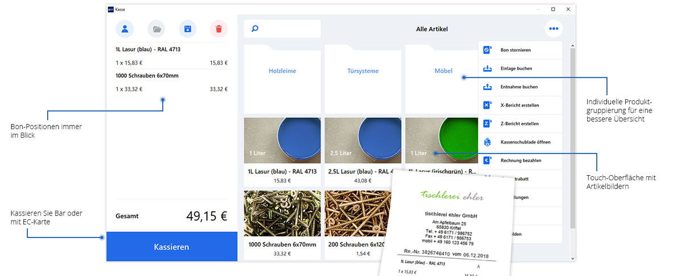
Task: Click the search magnifier icon
Action: [255, 28]
